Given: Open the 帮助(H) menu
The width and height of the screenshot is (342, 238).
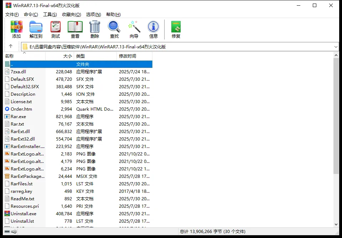Looking at the screenshot, I should [113, 14].
